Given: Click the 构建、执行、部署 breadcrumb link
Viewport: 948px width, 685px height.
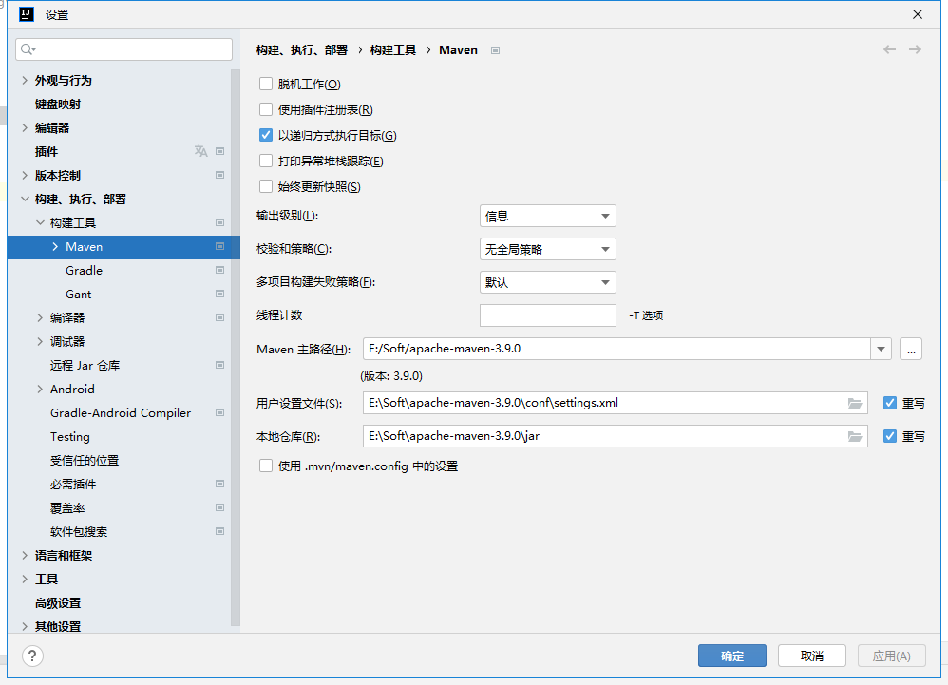Looking at the screenshot, I should click(302, 50).
